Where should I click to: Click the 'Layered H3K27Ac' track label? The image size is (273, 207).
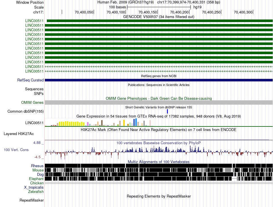click(x=19, y=134)
